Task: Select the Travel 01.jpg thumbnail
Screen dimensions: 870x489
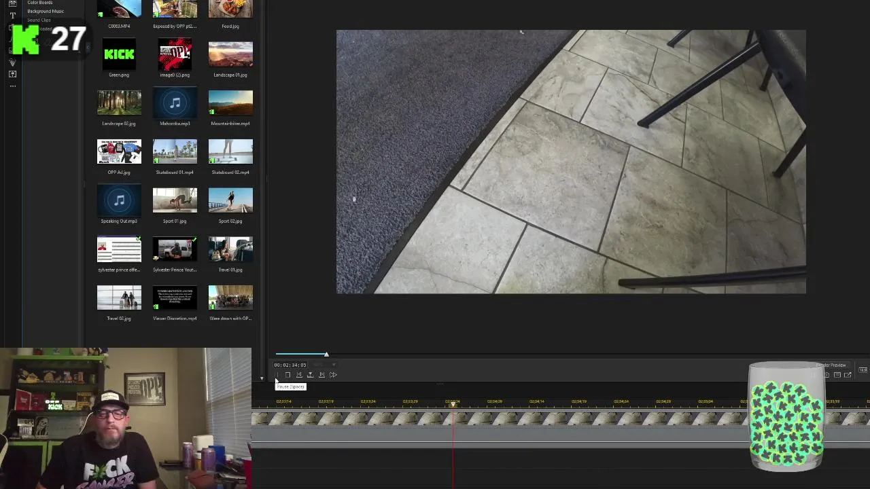Action: [230, 249]
